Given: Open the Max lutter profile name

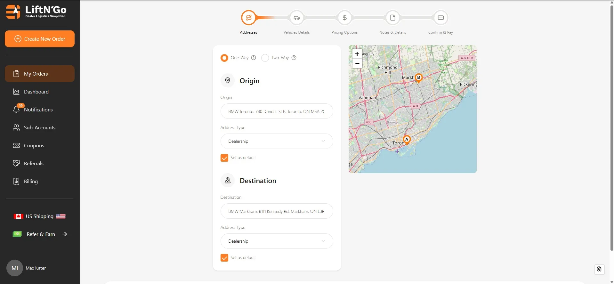Looking at the screenshot, I should click(36, 268).
